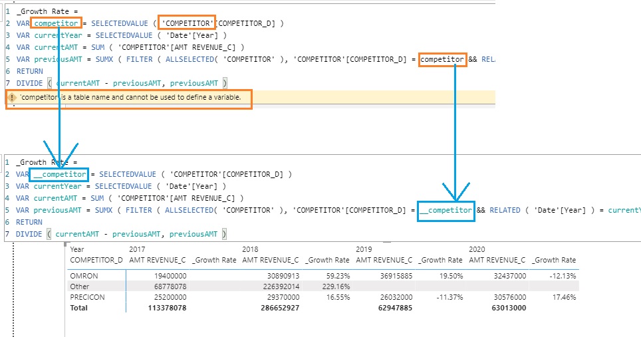
Task: Select the OMRON row label
Action: 84,276
